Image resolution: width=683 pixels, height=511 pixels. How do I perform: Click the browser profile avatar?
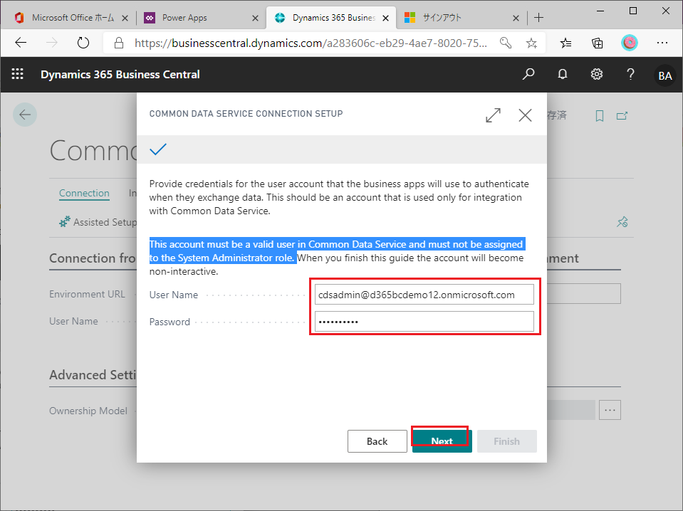[629, 43]
